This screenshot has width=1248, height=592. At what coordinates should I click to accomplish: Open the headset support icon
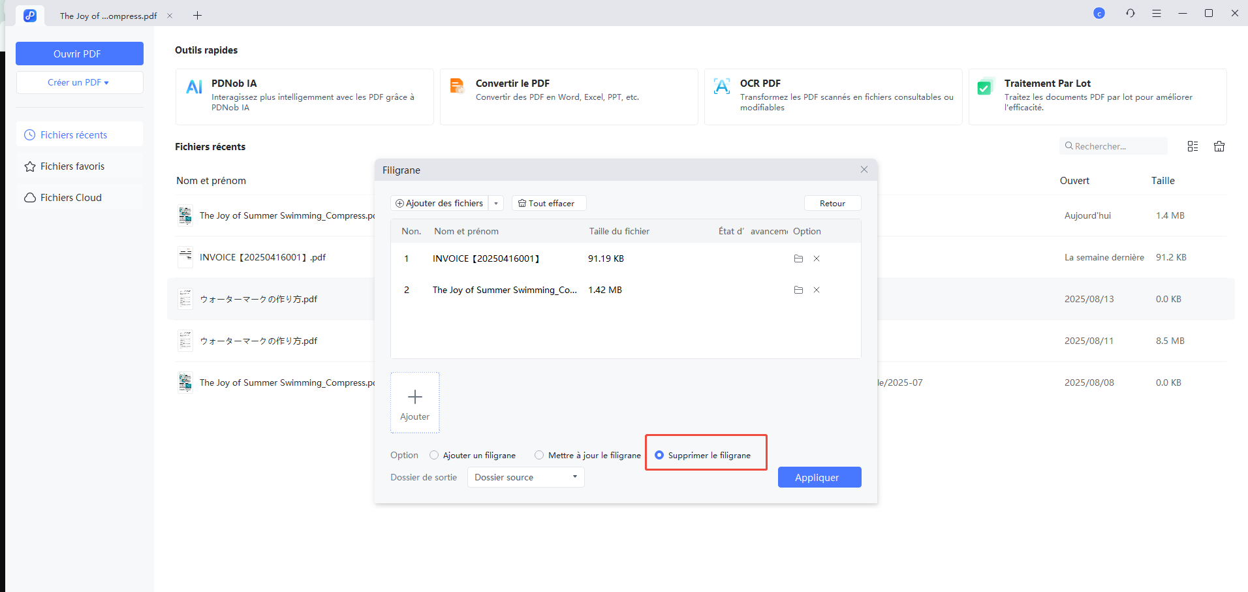pyautogui.click(x=1130, y=13)
